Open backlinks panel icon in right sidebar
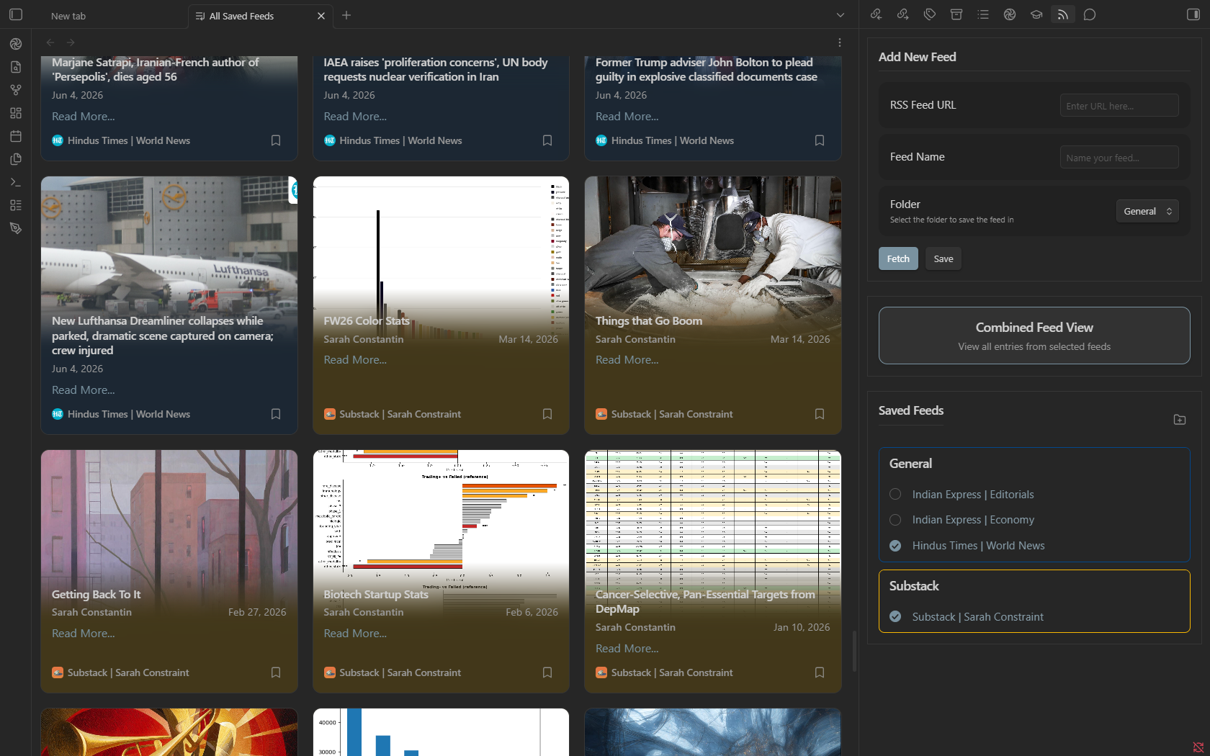The image size is (1210, 756). point(876,14)
